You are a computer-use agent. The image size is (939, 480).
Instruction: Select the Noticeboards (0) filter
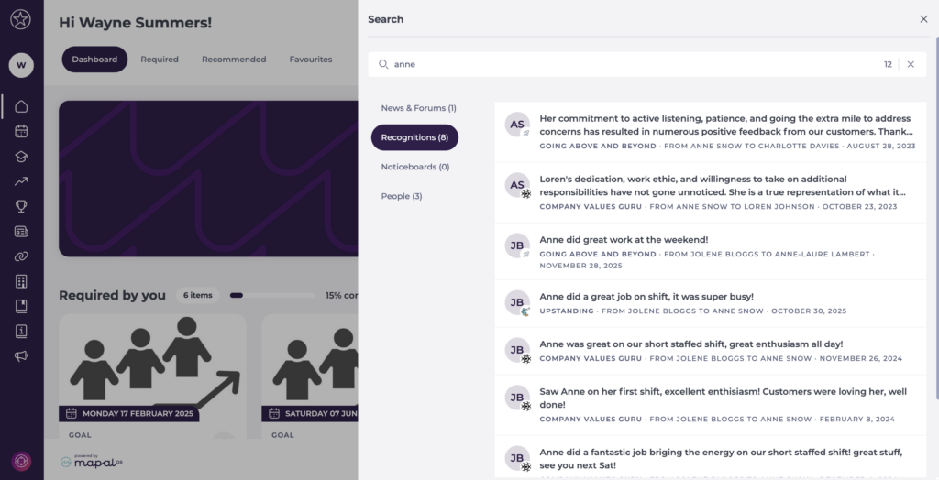click(x=414, y=167)
